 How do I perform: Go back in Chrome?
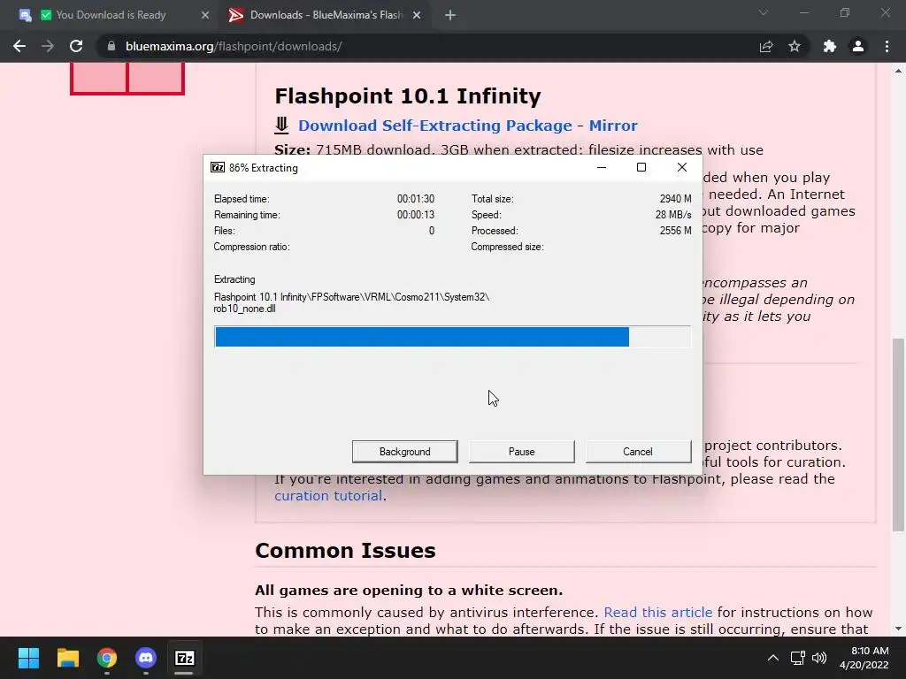(19, 46)
